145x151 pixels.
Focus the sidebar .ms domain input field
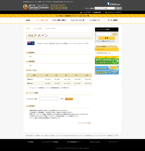(104, 34)
